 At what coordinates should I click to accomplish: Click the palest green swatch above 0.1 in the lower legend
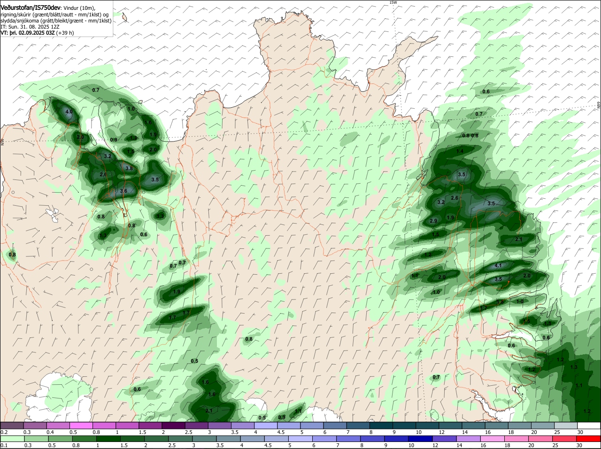click(x=12, y=439)
